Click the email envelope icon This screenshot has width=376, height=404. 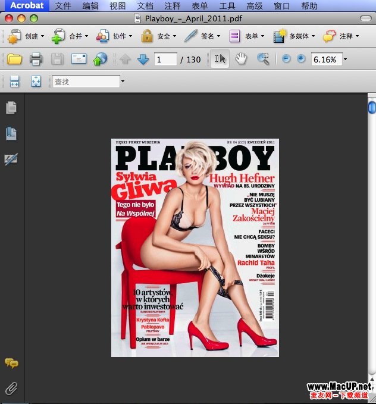coord(79,59)
